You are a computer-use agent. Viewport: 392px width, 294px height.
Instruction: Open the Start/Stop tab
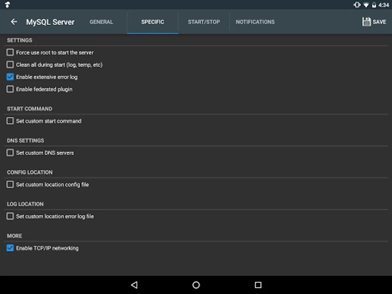pos(204,22)
